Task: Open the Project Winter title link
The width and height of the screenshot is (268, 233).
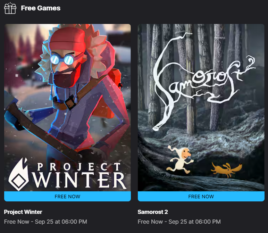Action: point(23,212)
